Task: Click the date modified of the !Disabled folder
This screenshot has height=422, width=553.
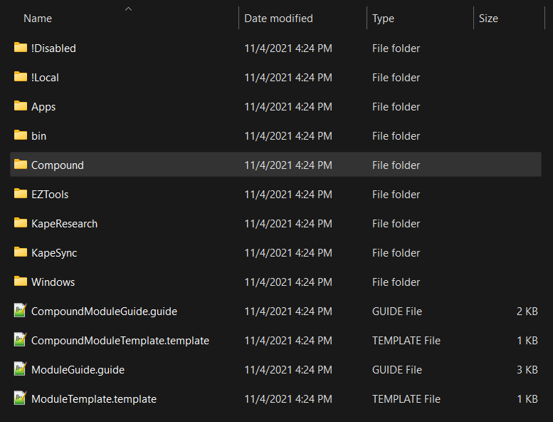Action: pos(288,48)
